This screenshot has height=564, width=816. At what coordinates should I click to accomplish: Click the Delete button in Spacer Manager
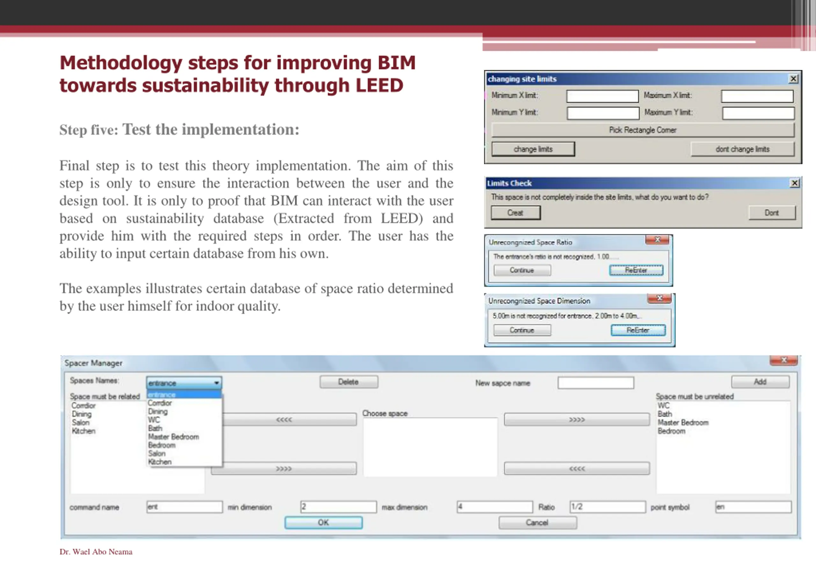click(x=348, y=382)
